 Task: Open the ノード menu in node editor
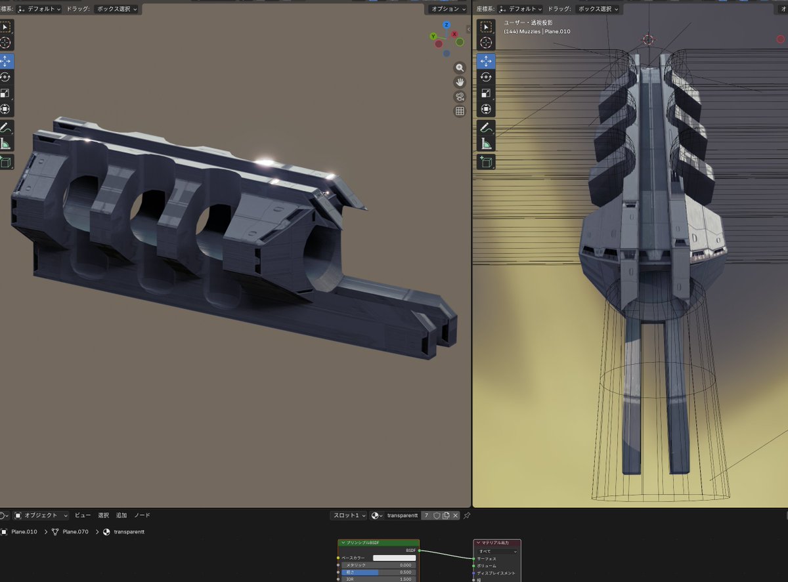(142, 515)
